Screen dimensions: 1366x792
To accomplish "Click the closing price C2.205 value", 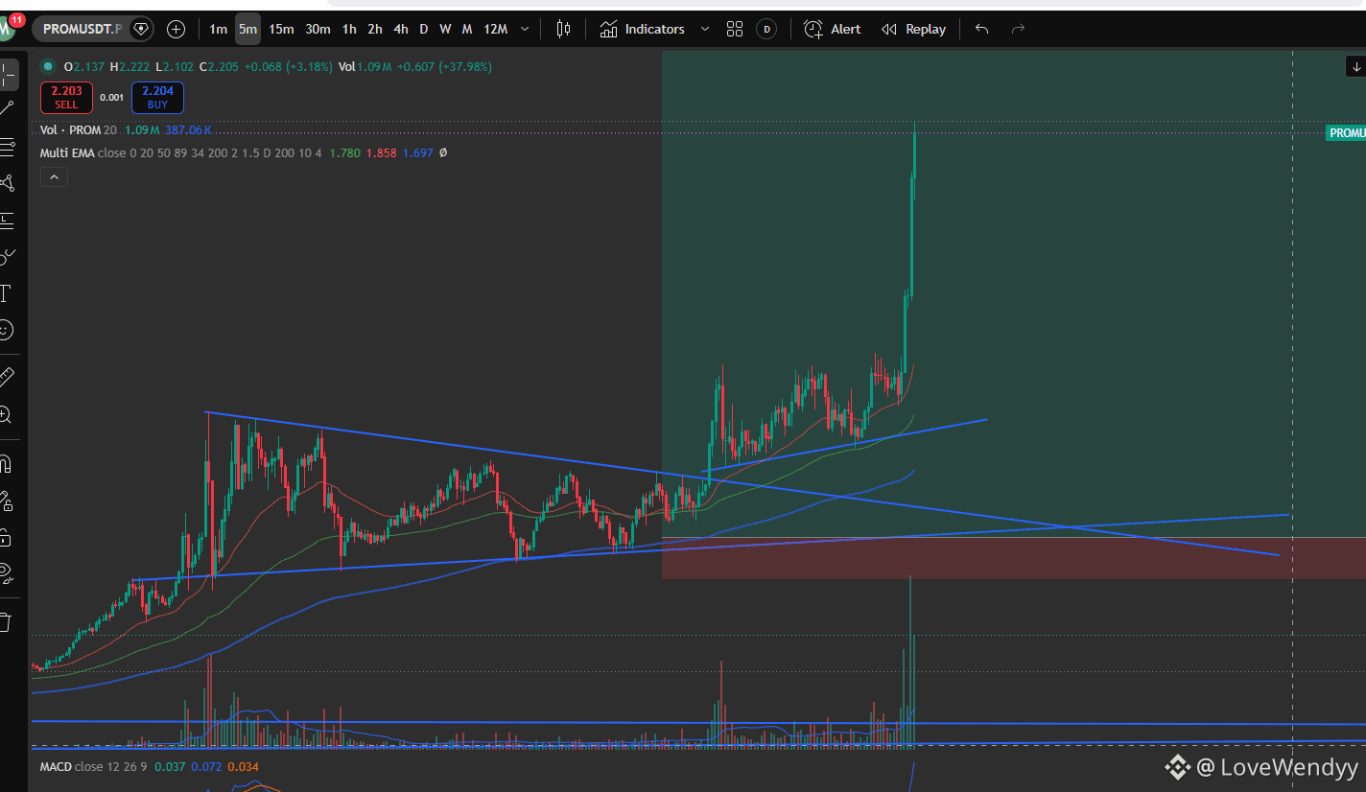I will coord(221,66).
